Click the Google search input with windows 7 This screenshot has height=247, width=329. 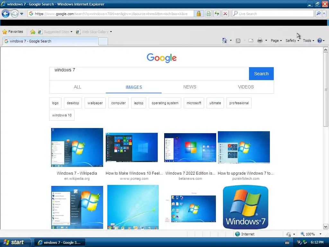[149, 74]
